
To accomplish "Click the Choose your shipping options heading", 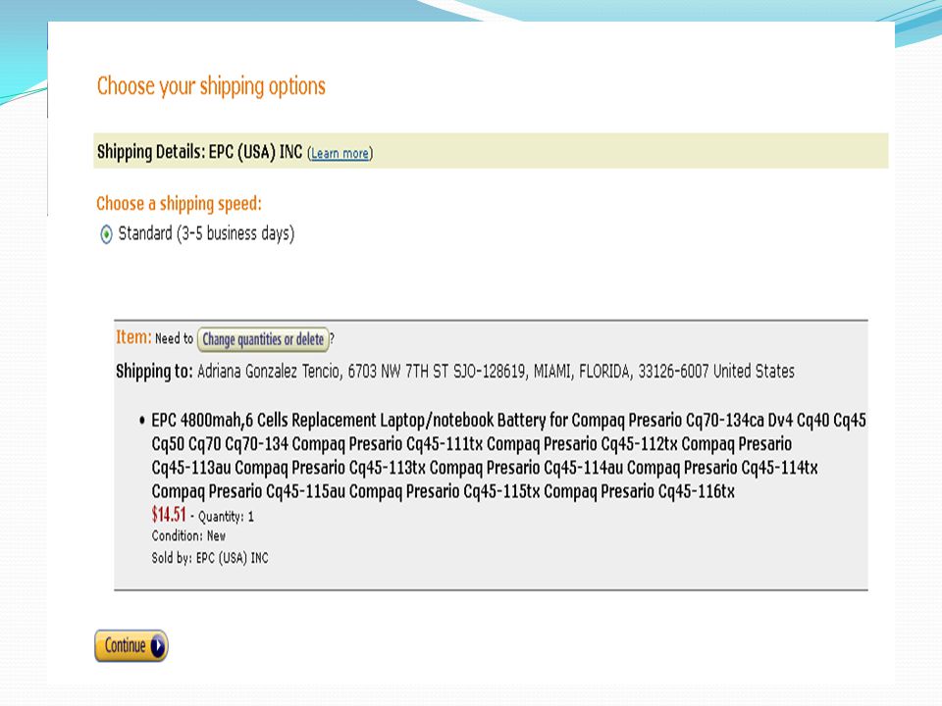I will 211,86.
